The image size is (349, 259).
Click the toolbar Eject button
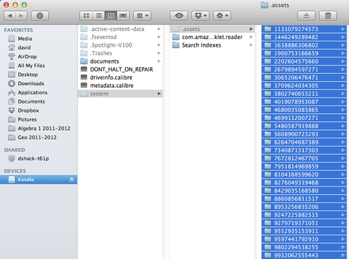pyautogui.click(x=306, y=16)
